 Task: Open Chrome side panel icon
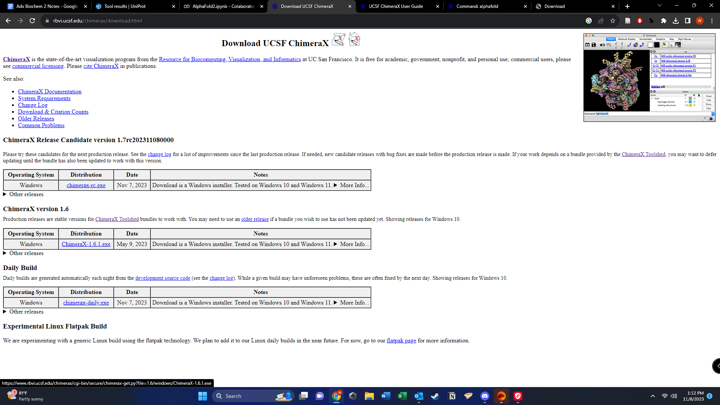click(x=687, y=21)
